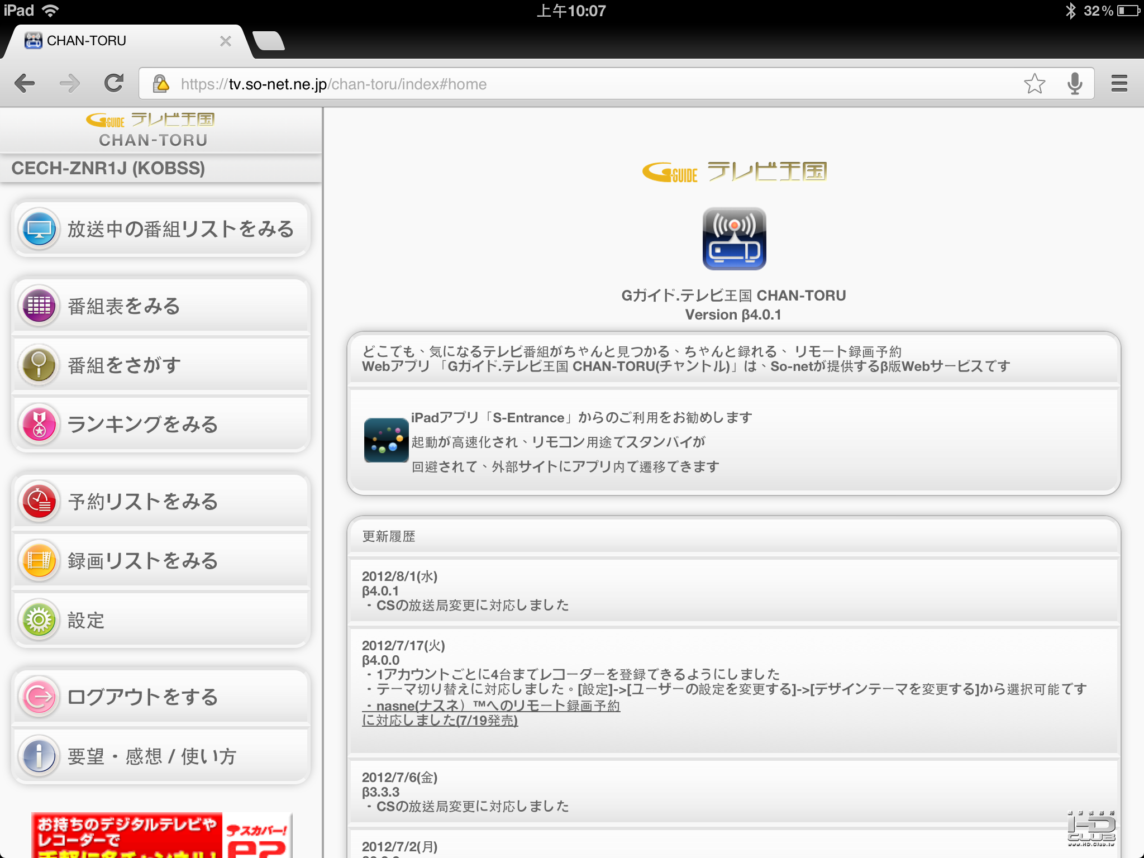Tap the battery status indicator

coord(1128,11)
